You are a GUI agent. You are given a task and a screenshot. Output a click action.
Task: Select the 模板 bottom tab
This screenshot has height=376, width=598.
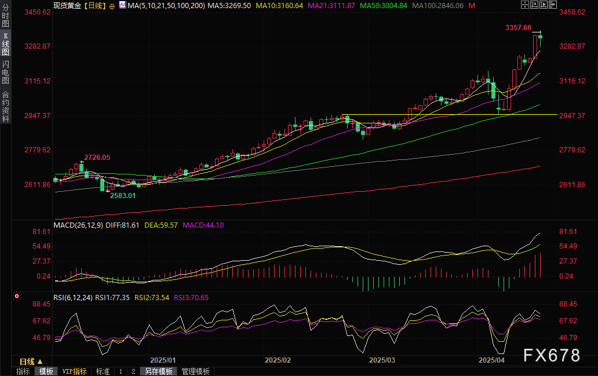(46, 371)
